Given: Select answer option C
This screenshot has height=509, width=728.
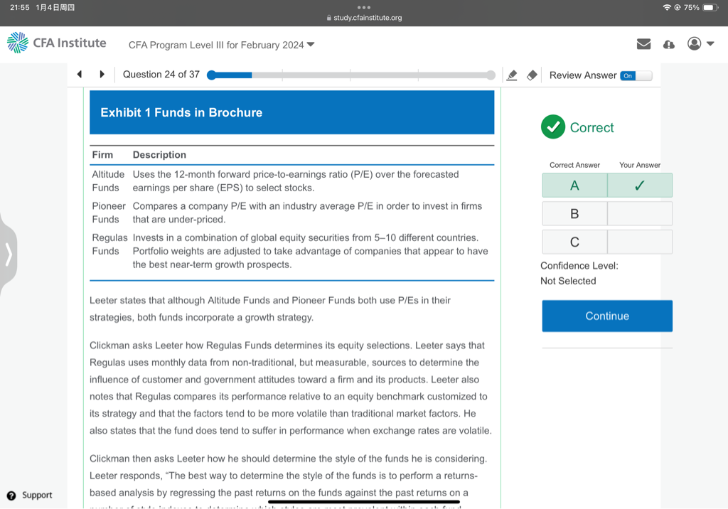Looking at the screenshot, I should tap(574, 242).
